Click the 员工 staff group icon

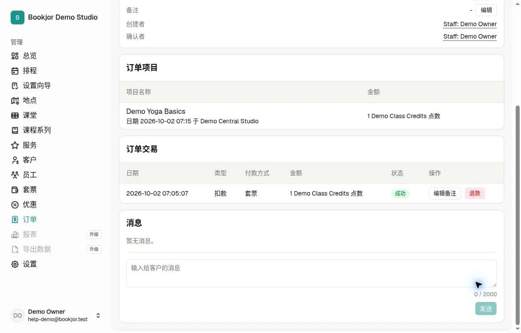tap(15, 175)
